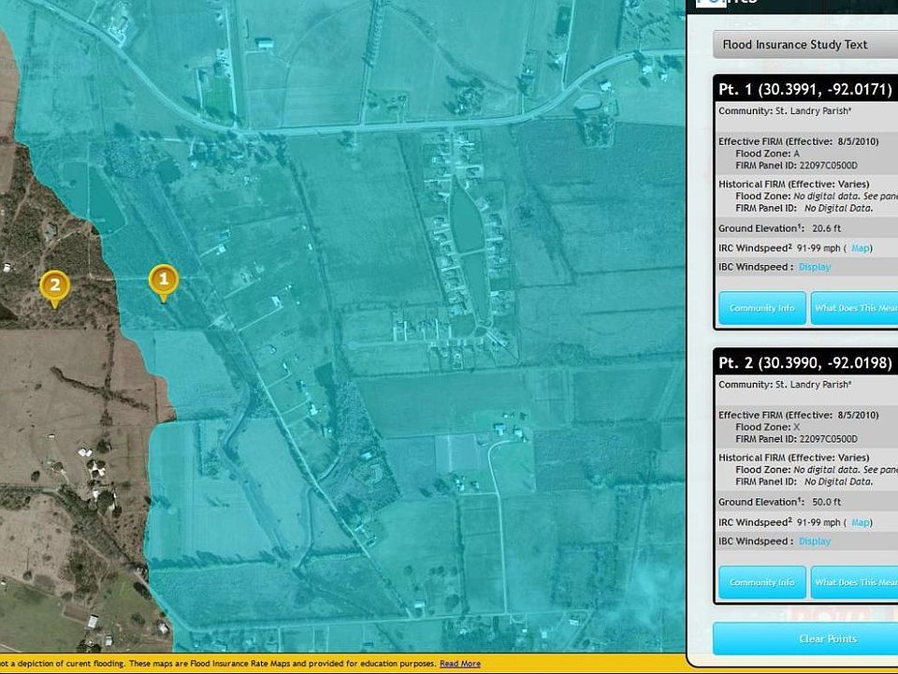Click Pt. 1 Community St. Landry Parish text
Image resolution: width=898 pixels, height=674 pixels.
(x=785, y=111)
